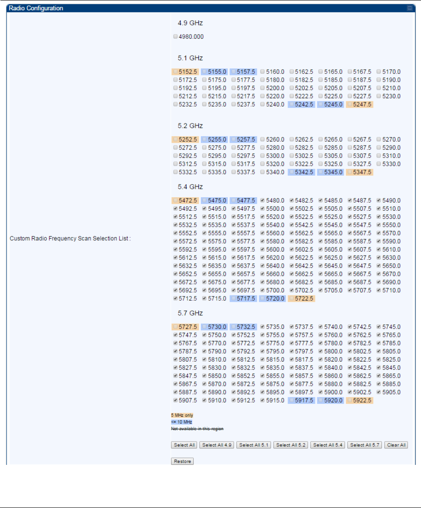The image size is (421, 508).
Task: Check the 5920.0 frequency checkbox
Action: pos(320,401)
